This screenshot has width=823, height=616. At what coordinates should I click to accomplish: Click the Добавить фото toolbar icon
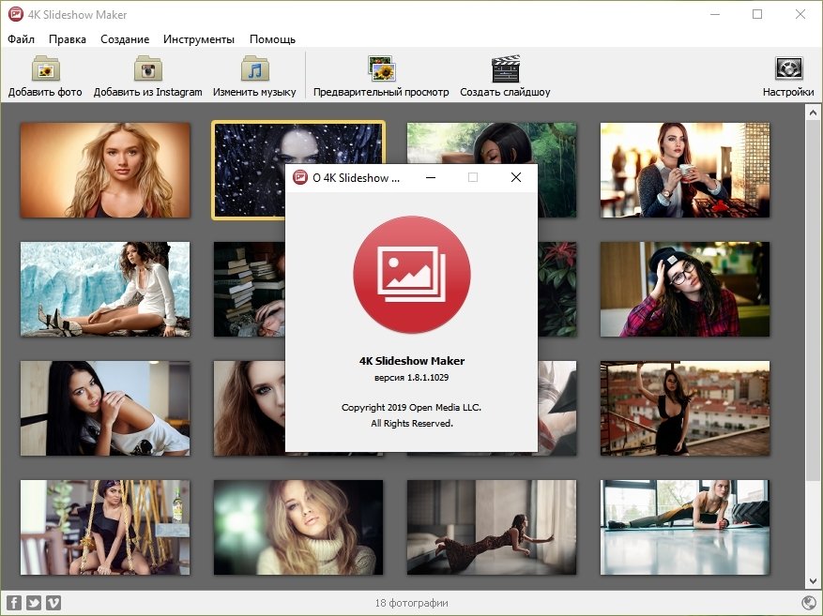point(46,68)
